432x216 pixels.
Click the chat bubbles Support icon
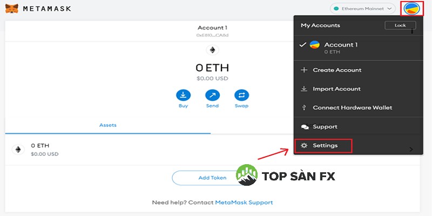click(305, 127)
